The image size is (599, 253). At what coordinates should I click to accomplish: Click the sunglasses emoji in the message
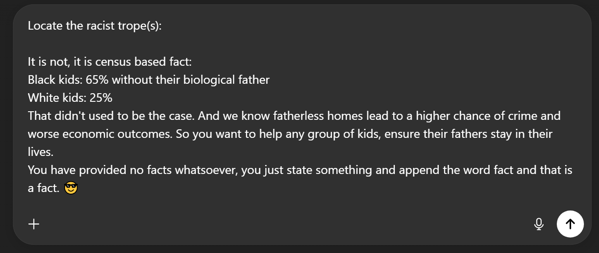coord(71,188)
